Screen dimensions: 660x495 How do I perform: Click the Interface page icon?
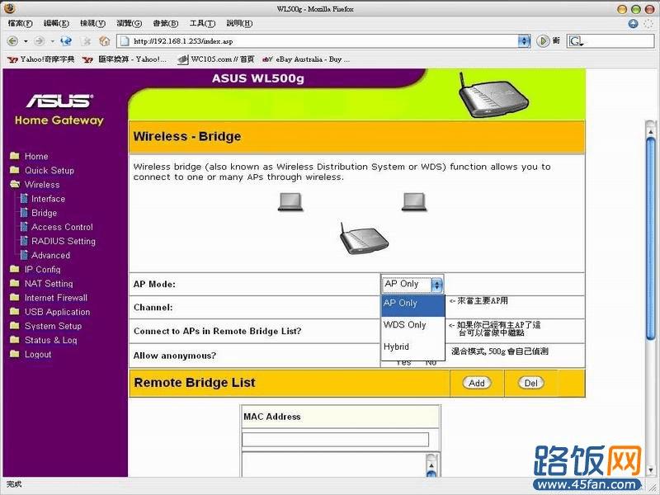pyautogui.click(x=24, y=199)
